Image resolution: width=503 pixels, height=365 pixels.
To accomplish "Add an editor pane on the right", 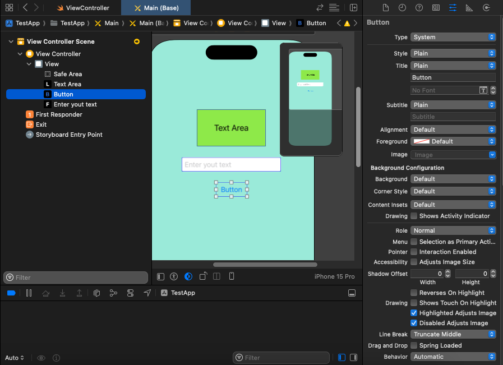I will (353, 8).
